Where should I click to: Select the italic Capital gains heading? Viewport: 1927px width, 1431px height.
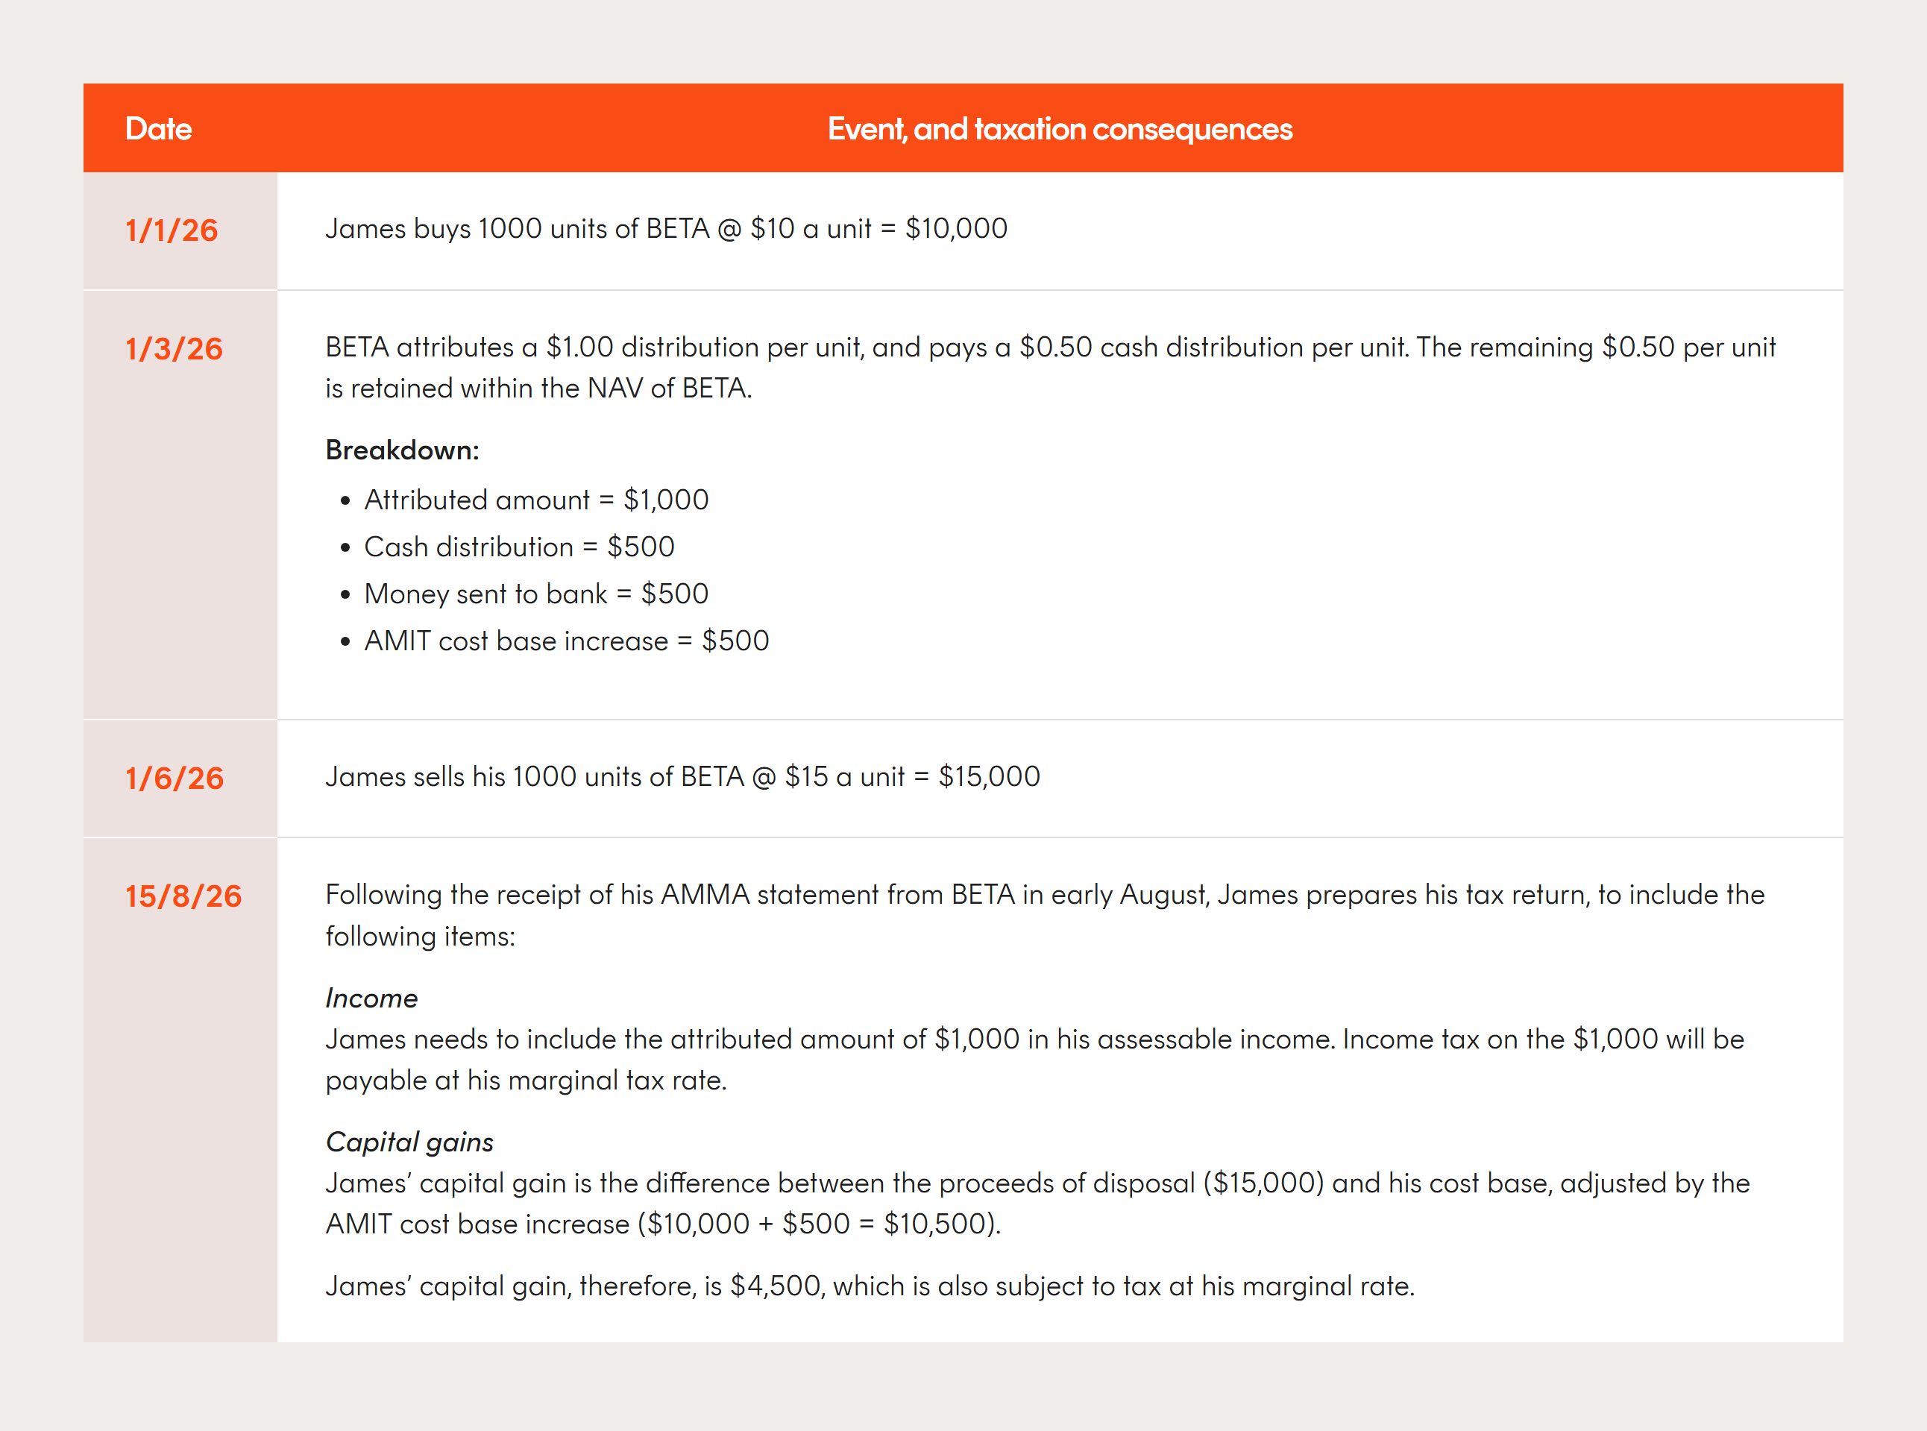click(x=409, y=1142)
